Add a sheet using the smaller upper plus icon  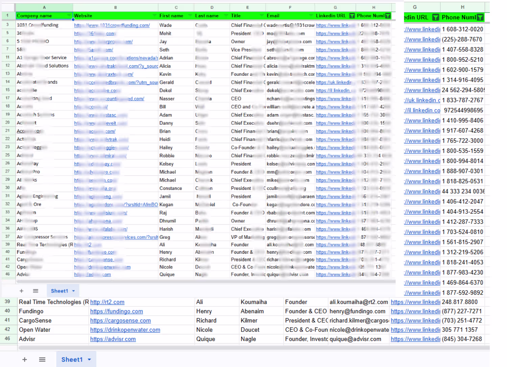pos(21,291)
